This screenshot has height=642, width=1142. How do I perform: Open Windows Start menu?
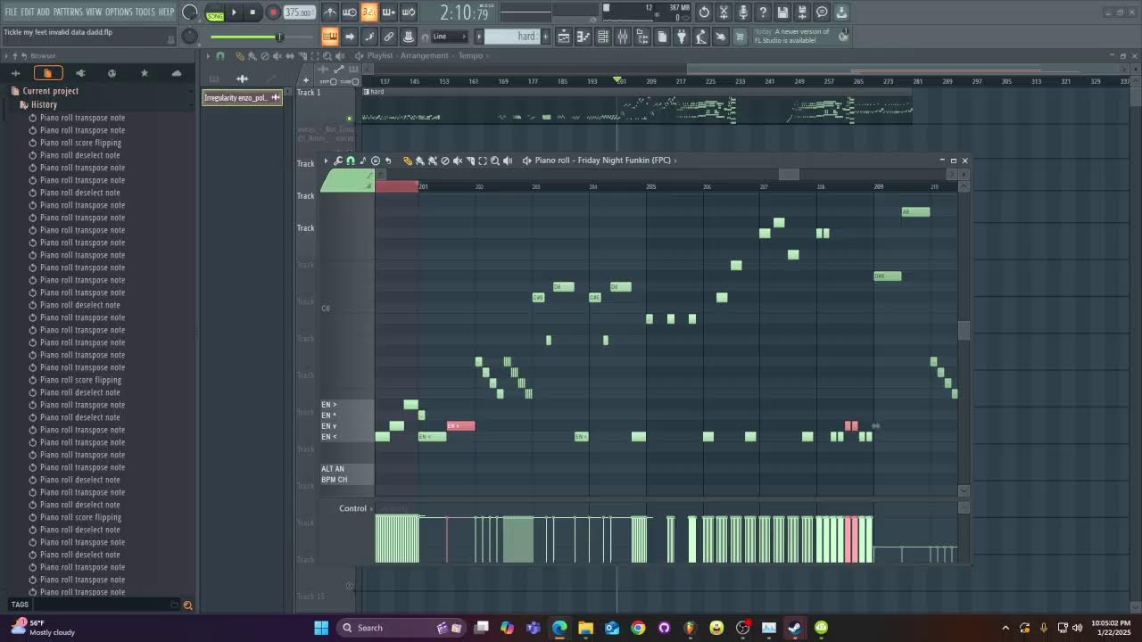[x=321, y=628]
